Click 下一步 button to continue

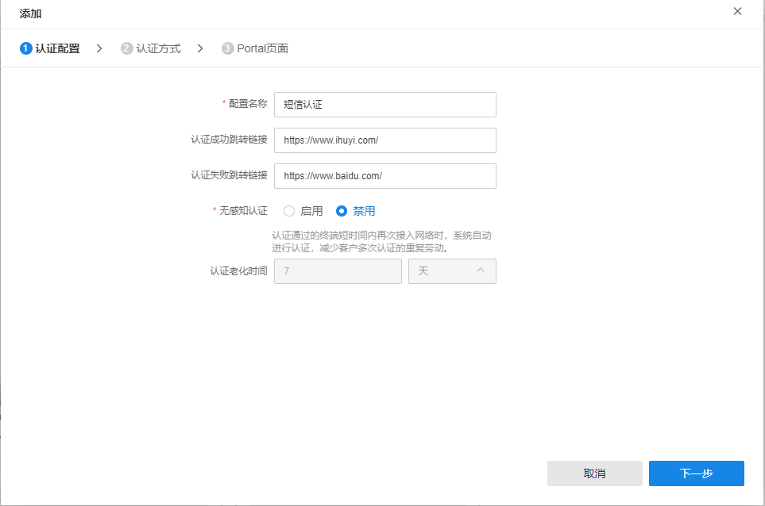pos(696,473)
